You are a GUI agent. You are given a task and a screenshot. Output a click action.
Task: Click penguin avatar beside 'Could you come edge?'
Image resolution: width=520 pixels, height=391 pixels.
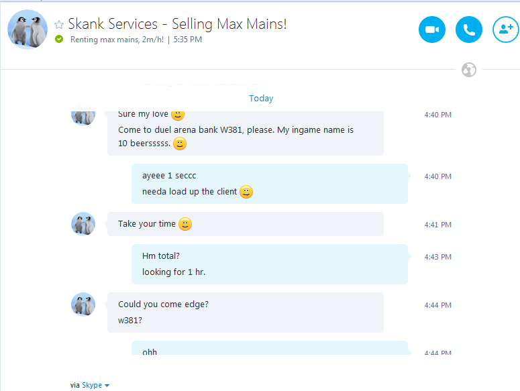click(x=83, y=304)
